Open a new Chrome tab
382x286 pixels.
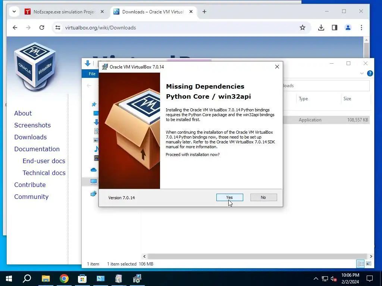(204, 12)
